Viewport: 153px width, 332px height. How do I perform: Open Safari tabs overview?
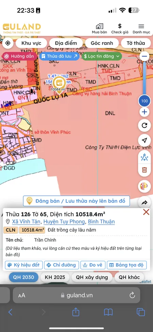point(141,312)
